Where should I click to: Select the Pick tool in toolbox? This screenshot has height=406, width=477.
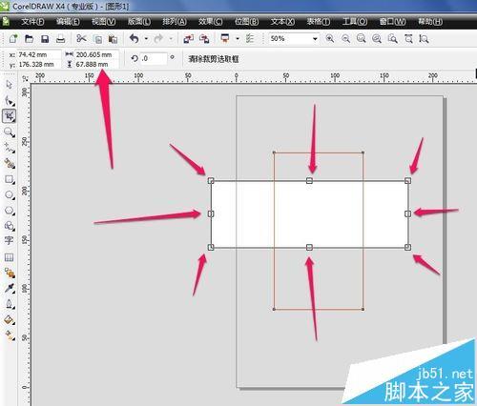(9, 85)
